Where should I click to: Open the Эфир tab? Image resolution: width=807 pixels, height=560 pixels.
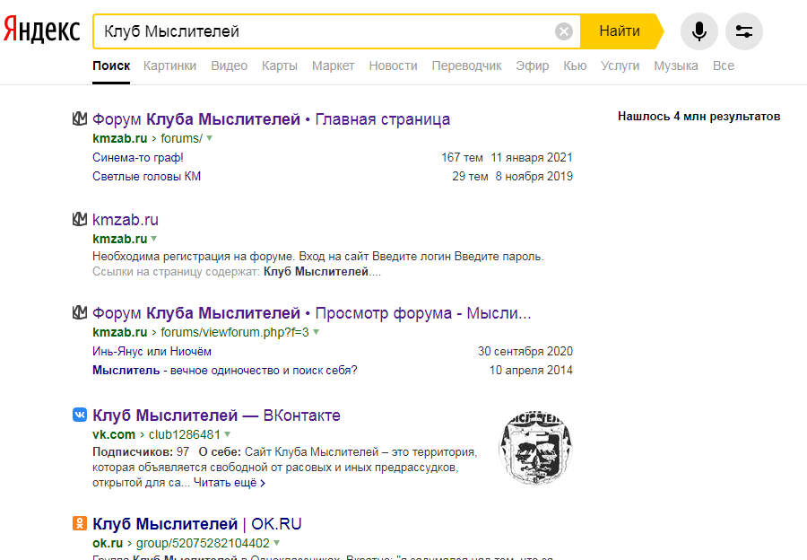(532, 66)
